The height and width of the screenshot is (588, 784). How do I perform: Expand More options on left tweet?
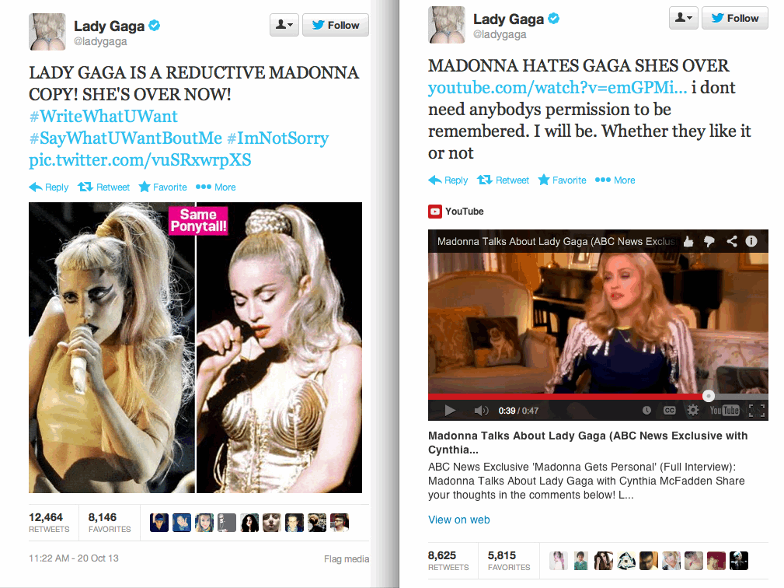click(x=215, y=187)
